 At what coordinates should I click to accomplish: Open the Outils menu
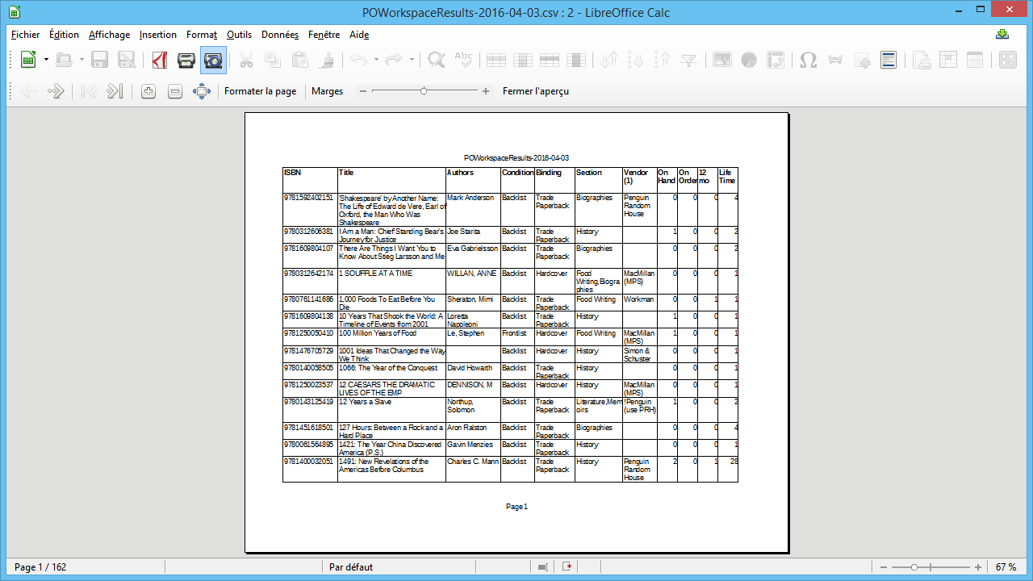point(239,35)
